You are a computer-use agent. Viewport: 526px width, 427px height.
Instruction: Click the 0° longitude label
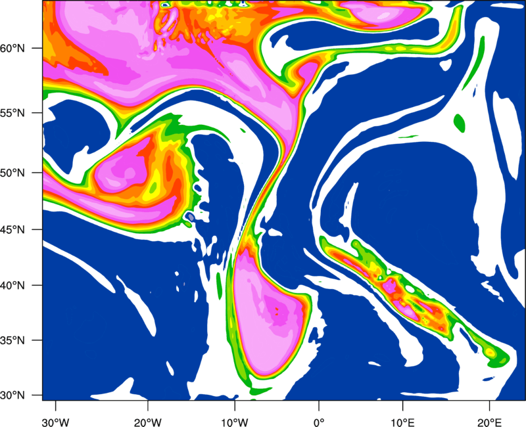(x=319, y=422)
